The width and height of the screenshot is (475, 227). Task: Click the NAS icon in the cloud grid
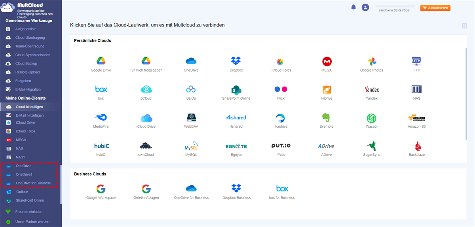pos(416,89)
